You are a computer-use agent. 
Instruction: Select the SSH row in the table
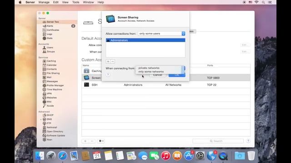(x=166, y=85)
